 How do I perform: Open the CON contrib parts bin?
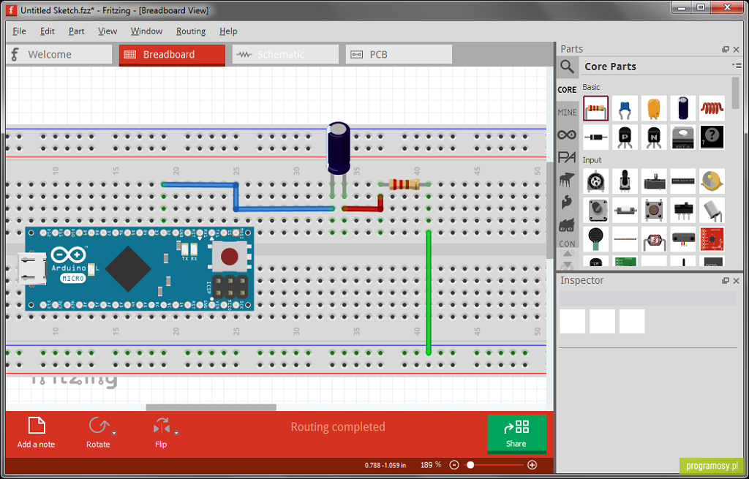coord(567,244)
